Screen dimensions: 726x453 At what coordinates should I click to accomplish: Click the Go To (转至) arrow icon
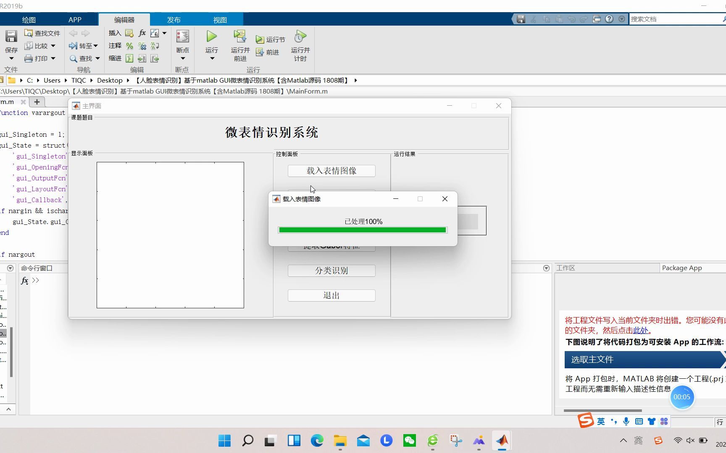[x=73, y=46]
